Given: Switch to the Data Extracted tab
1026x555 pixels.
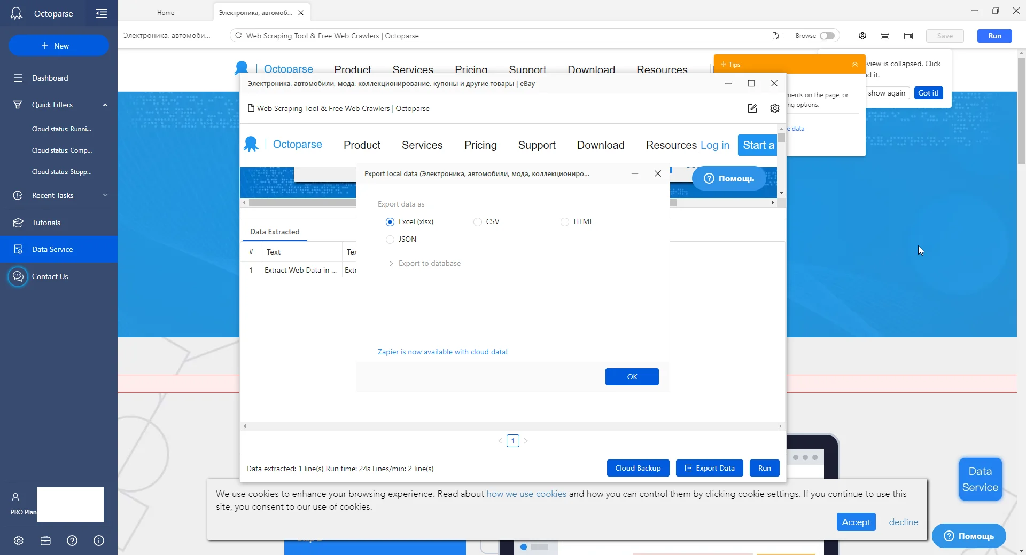Looking at the screenshot, I should click(x=275, y=232).
